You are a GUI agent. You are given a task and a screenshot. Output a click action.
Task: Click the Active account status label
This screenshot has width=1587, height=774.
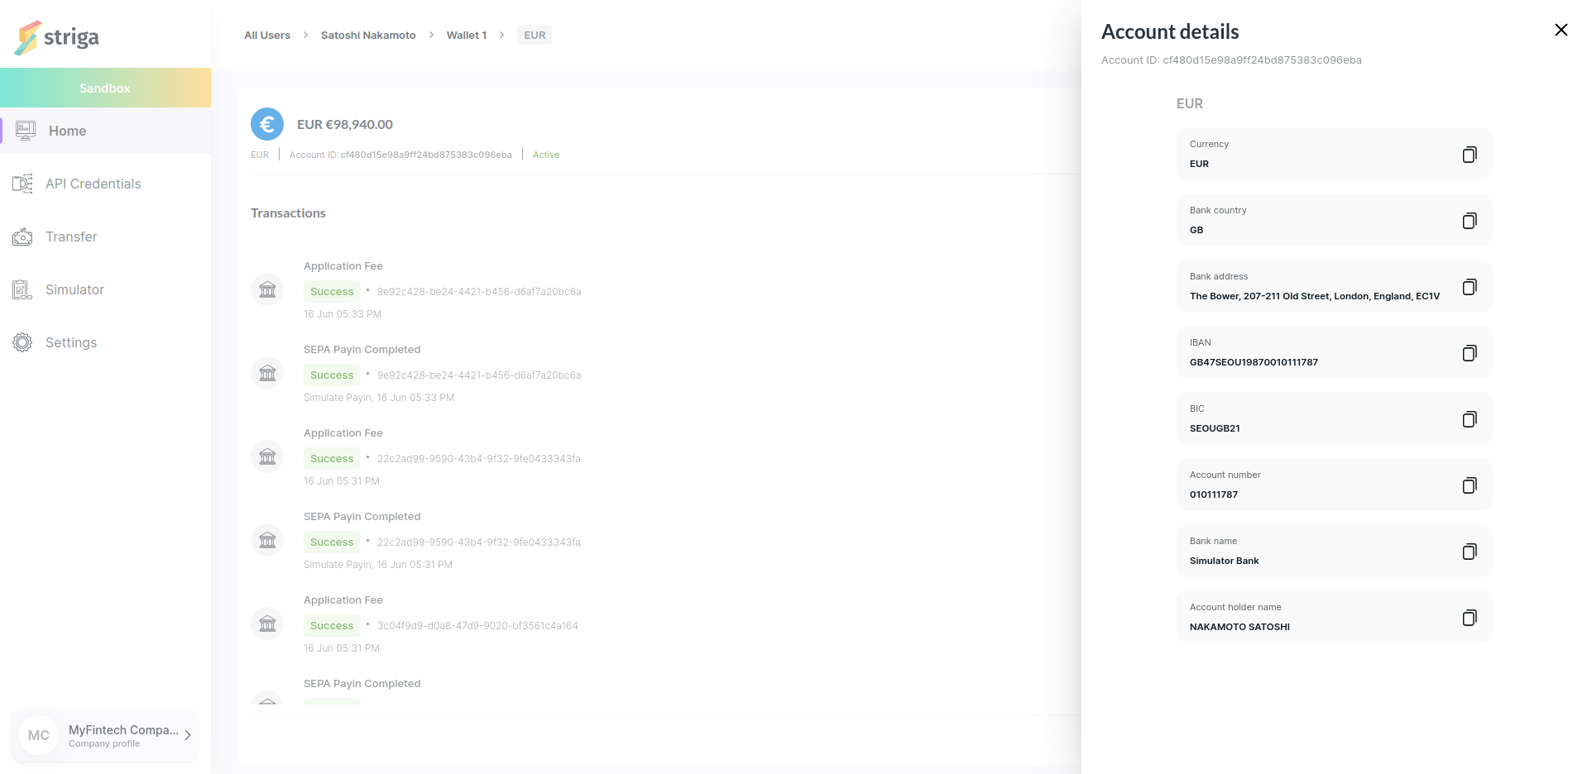546,155
